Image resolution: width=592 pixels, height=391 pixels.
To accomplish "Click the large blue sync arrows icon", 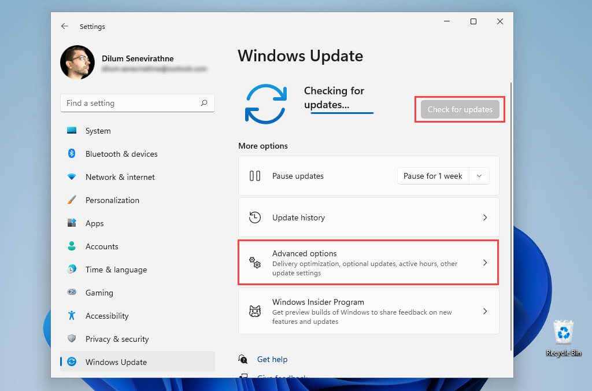I will [x=266, y=104].
